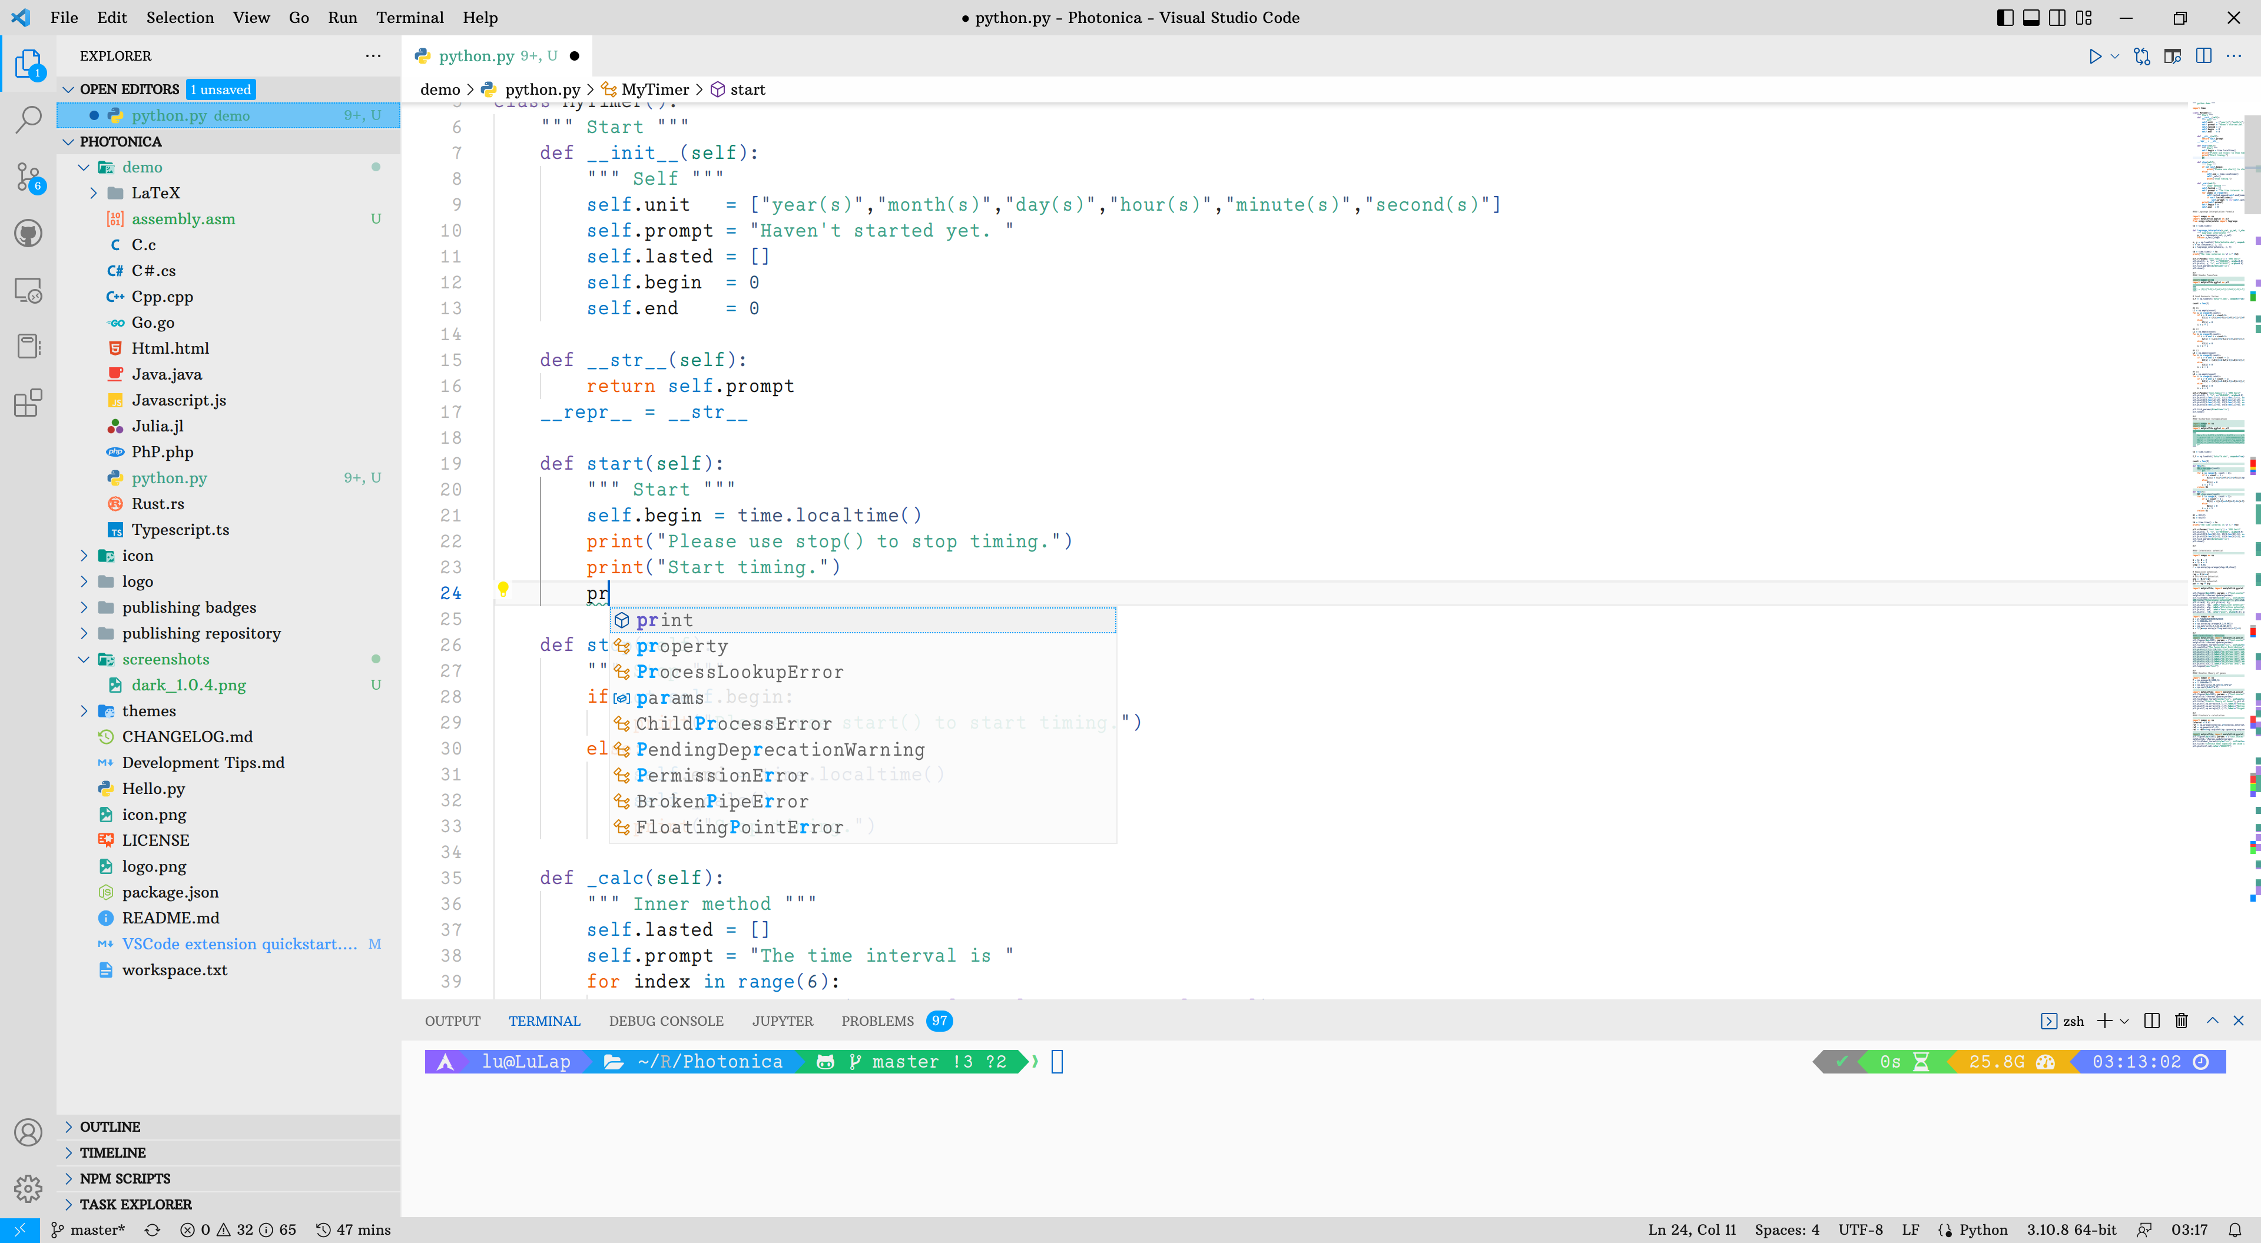Toggle Primary Side Bar visibility
This screenshot has width=2261, height=1243.
pyautogui.click(x=2005, y=18)
